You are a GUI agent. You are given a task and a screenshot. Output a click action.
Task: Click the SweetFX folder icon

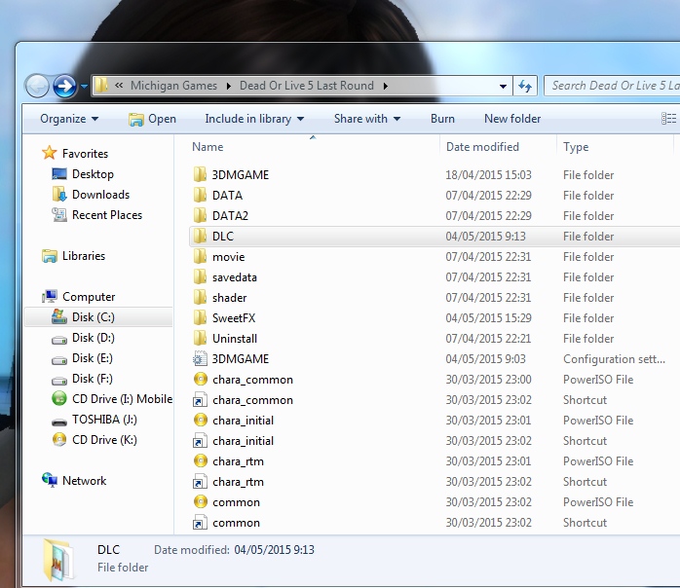coord(200,318)
